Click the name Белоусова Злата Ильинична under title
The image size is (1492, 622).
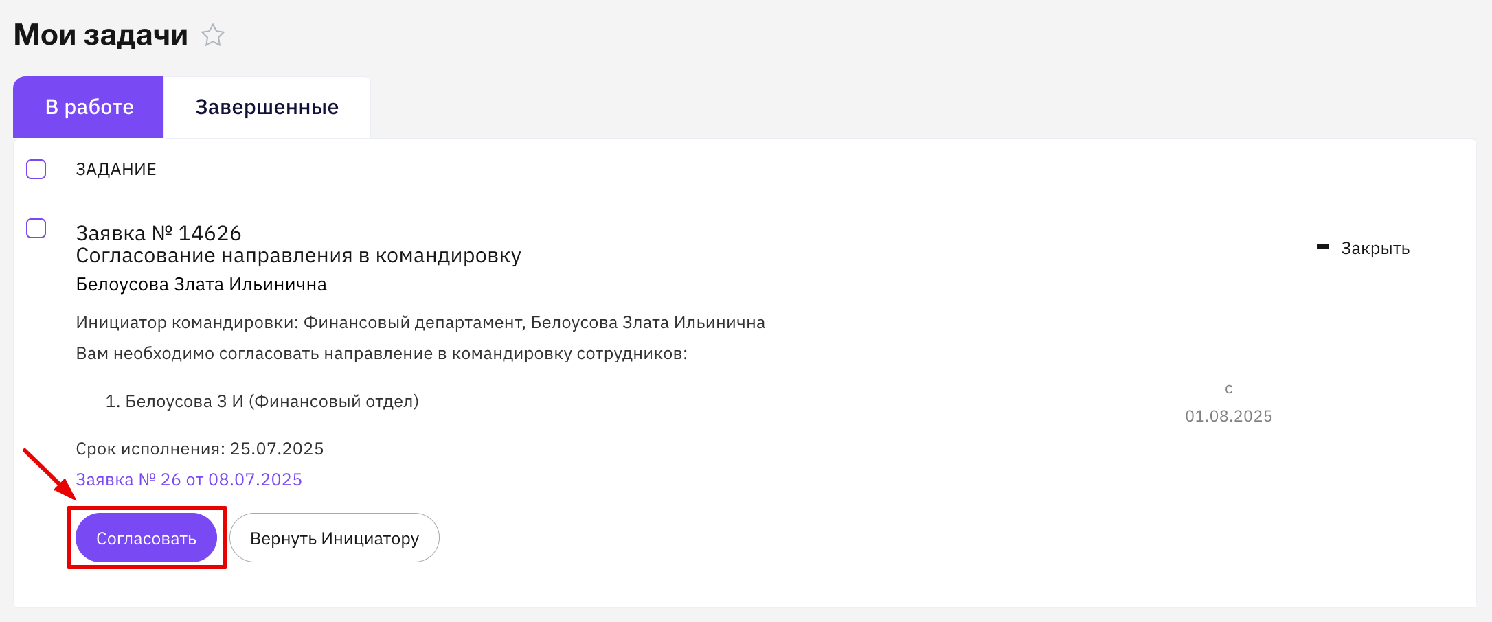(x=201, y=284)
